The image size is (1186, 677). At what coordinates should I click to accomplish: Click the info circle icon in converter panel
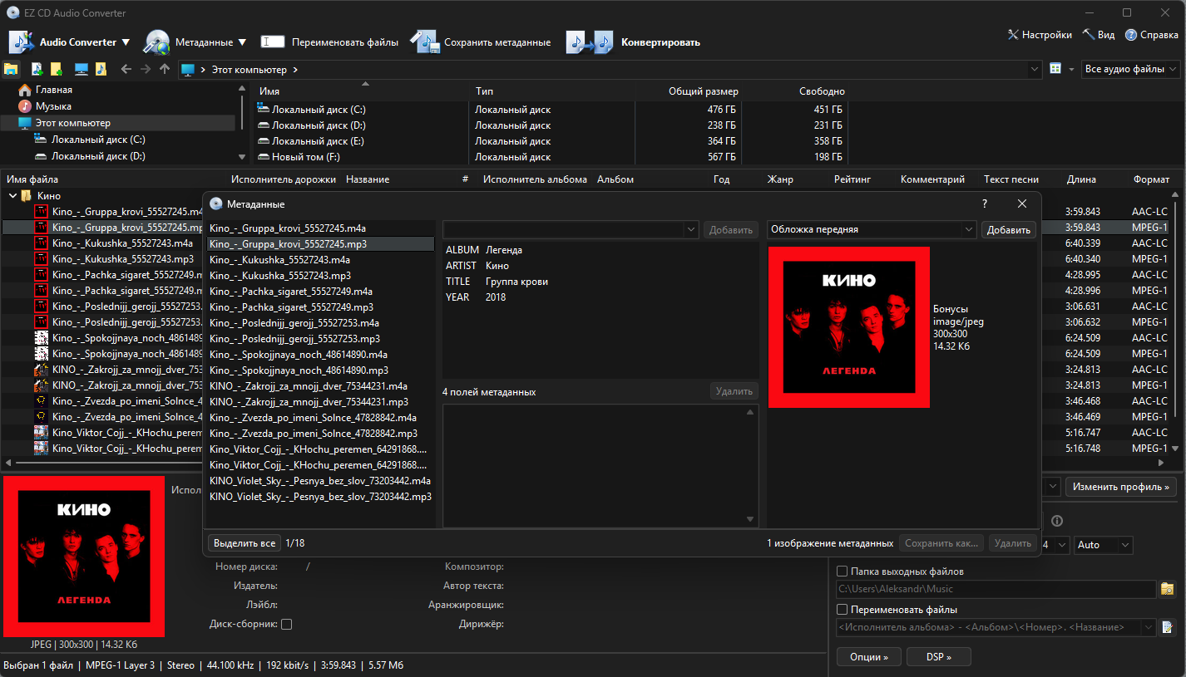(1057, 521)
